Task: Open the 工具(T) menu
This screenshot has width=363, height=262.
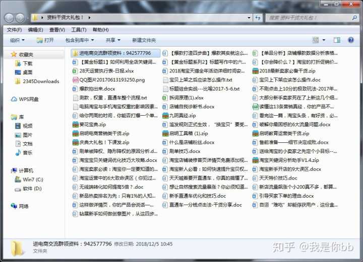Action: [79, 30]
